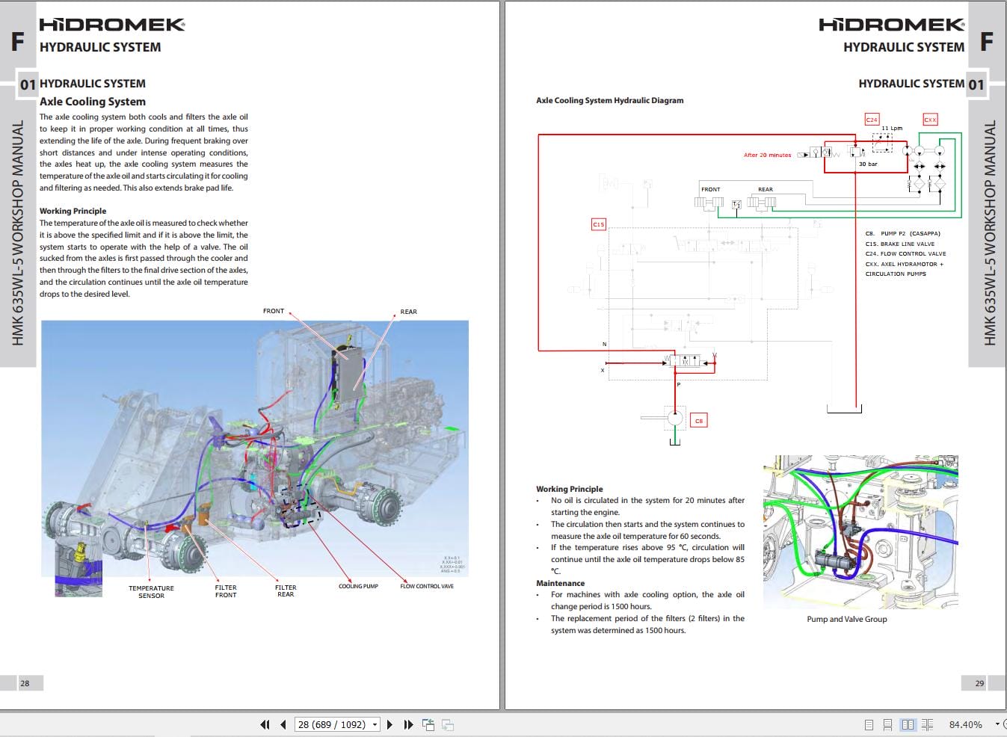Click the red C24 tag in diagram
This screenshot has width=1007, height=737.
872,120
